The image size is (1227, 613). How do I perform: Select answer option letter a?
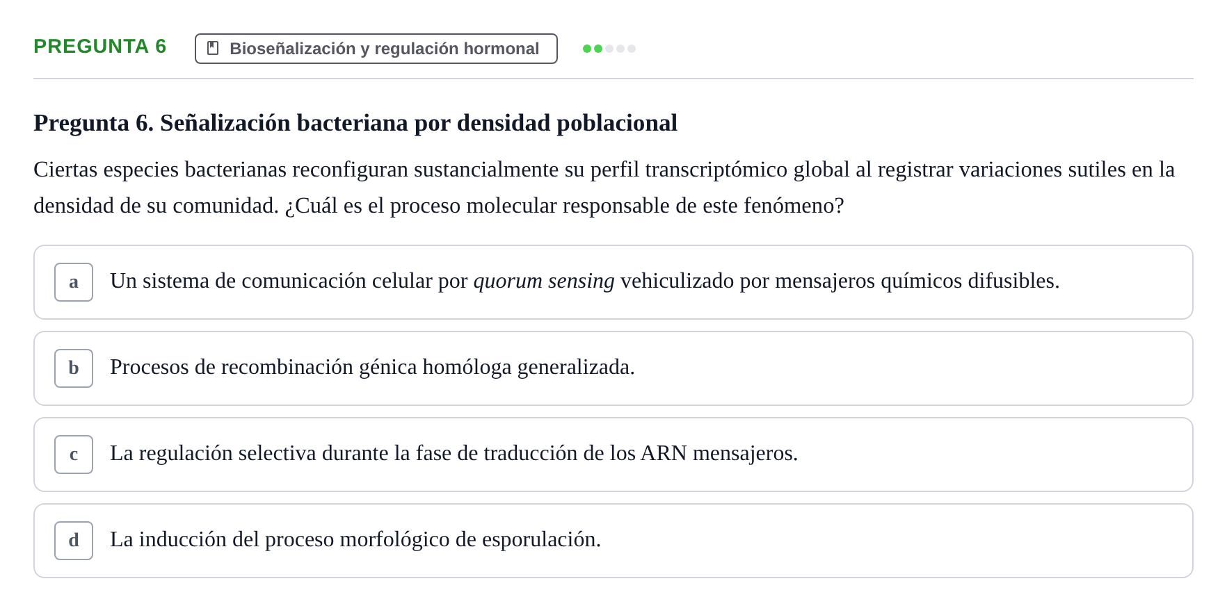pyautogui.click(x=74, y=282)
